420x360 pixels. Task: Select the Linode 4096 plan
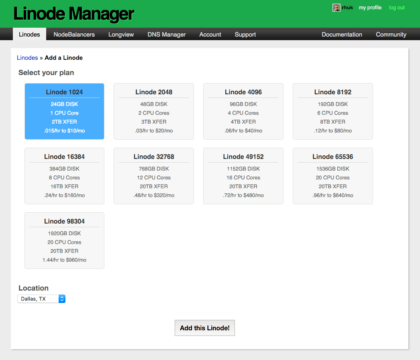(x=243, y=111)
